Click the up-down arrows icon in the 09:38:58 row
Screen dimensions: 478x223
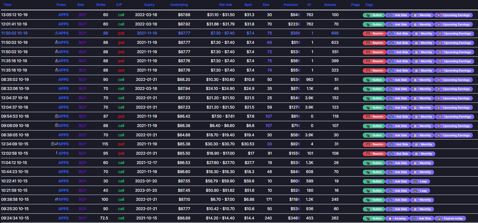[57, 199]
